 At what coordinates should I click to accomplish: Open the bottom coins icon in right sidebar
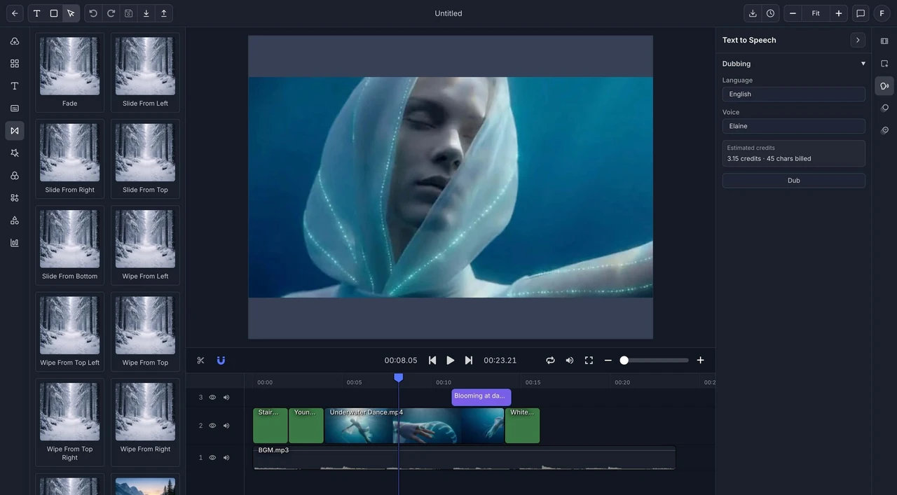click(884, 131)
